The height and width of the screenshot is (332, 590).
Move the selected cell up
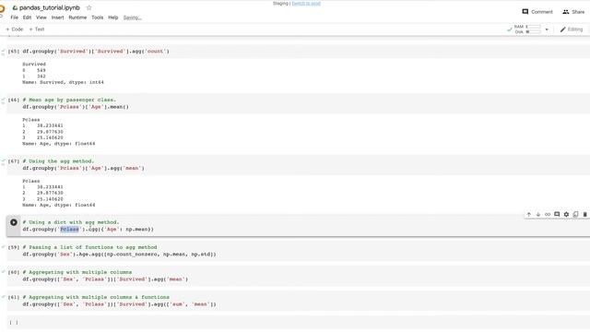[528, 214]
